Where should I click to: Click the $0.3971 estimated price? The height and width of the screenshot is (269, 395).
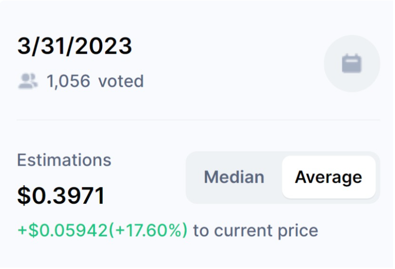point(61,196)
